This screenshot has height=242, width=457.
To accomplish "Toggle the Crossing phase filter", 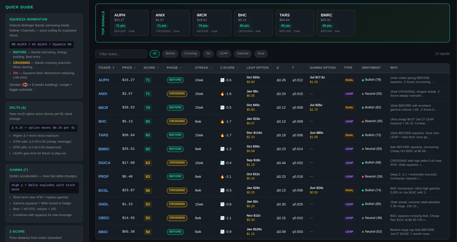I will 191,53.
